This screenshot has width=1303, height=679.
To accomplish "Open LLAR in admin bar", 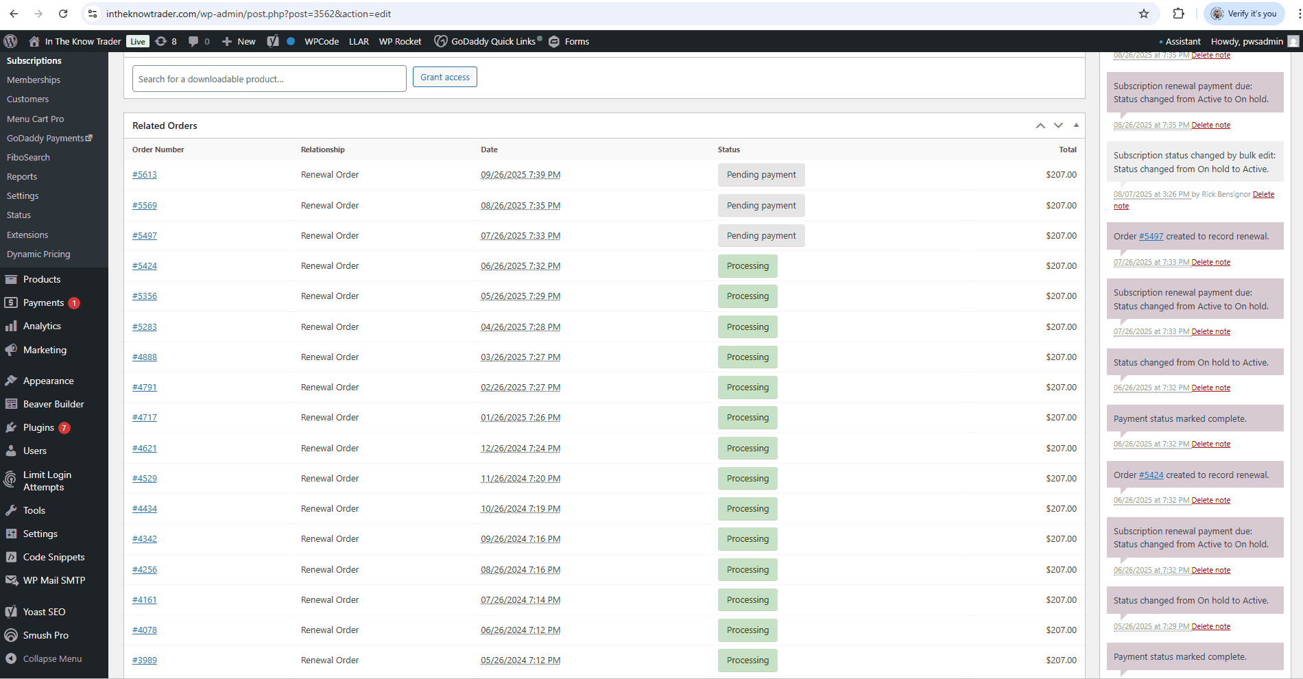I will (359, 41).
